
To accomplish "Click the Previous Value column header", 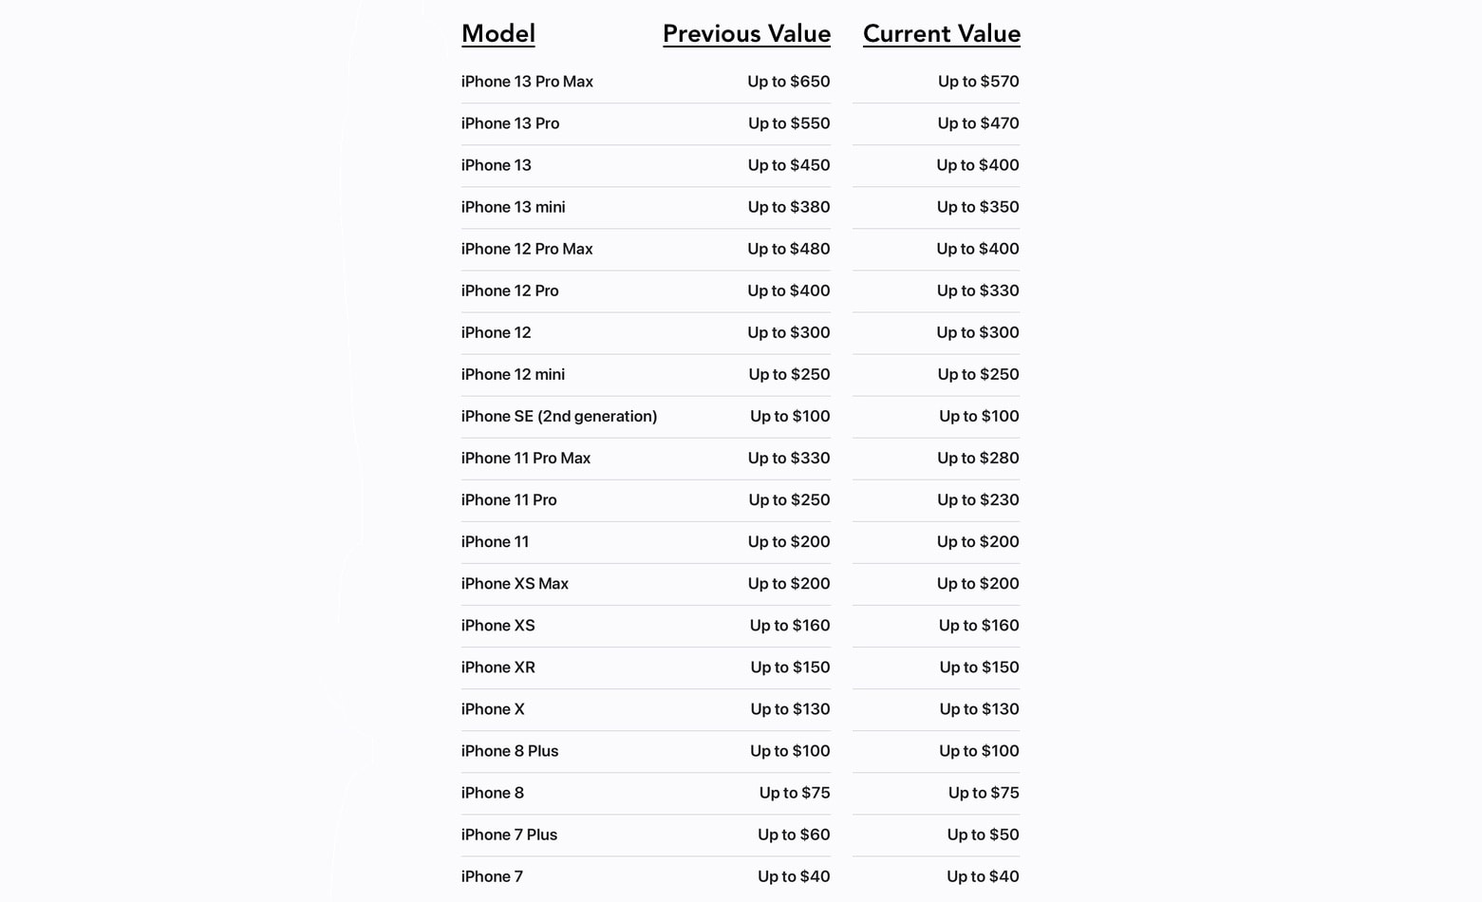I will pos(746,34).
